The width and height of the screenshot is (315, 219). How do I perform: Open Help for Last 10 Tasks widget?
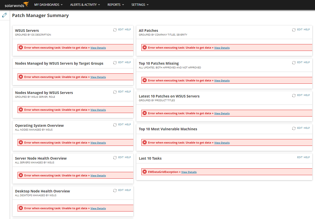[x=307, y=157]
